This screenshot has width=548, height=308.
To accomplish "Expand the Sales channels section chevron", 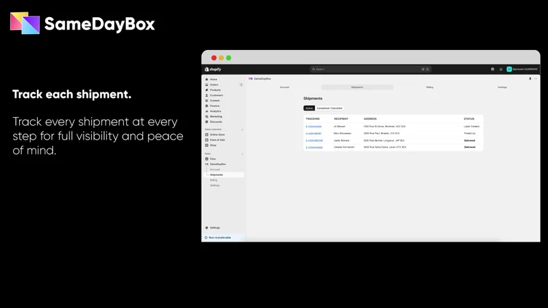I will pyautogui.click(x=242, y=129).
